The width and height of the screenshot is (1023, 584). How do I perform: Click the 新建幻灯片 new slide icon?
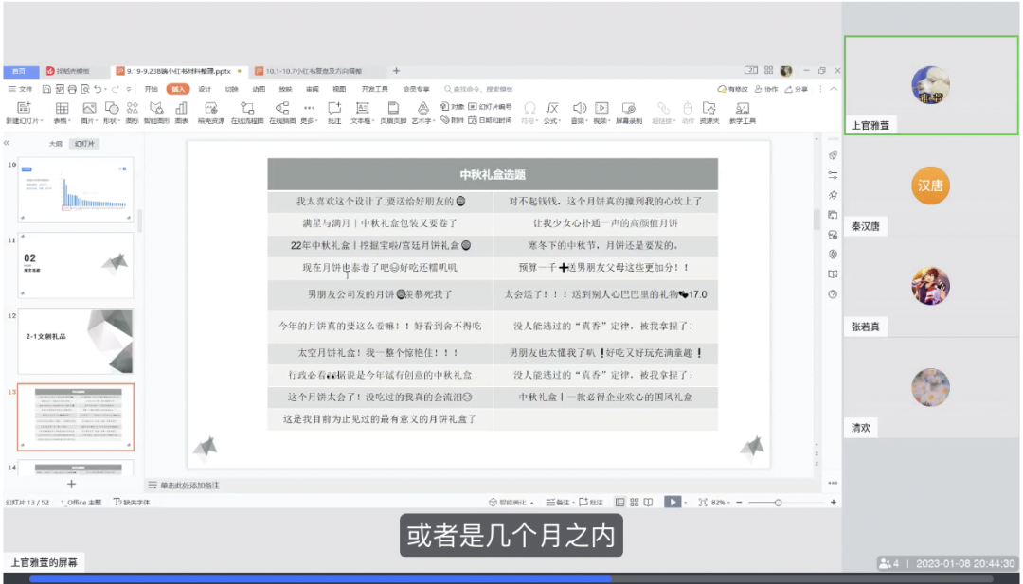pyautogui.click(x=24, y=108)
